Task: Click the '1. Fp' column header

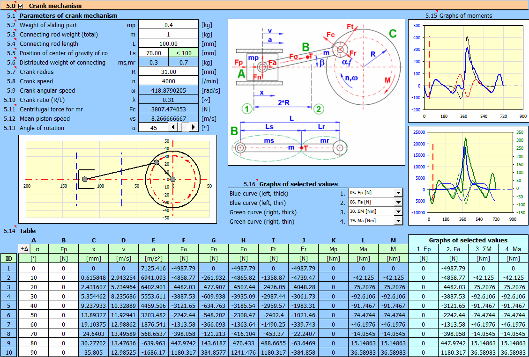Action: [424, 249]
